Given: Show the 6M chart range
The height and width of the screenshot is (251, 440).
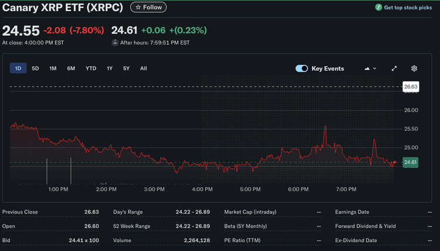Looking at the screenshot, I should tap(71, 69).
